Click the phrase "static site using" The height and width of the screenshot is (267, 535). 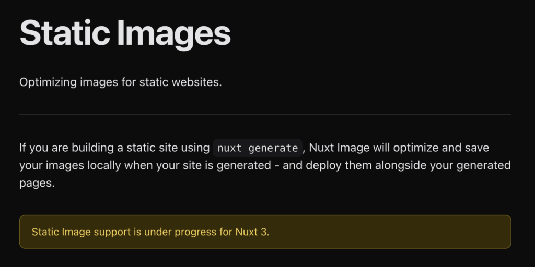point(168,148)
